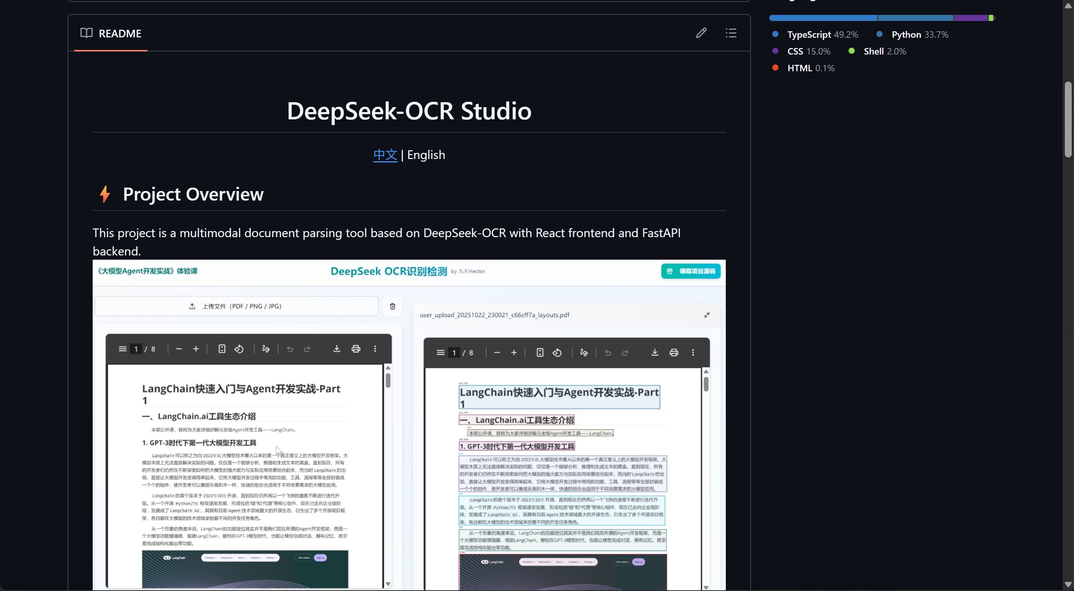Click the "user_upload_20251022_230021_c66cff7a_layouts.pdf" file name
Image resolution: width=1074 pixels, height=591 pixels.
(x=494, y=315)
